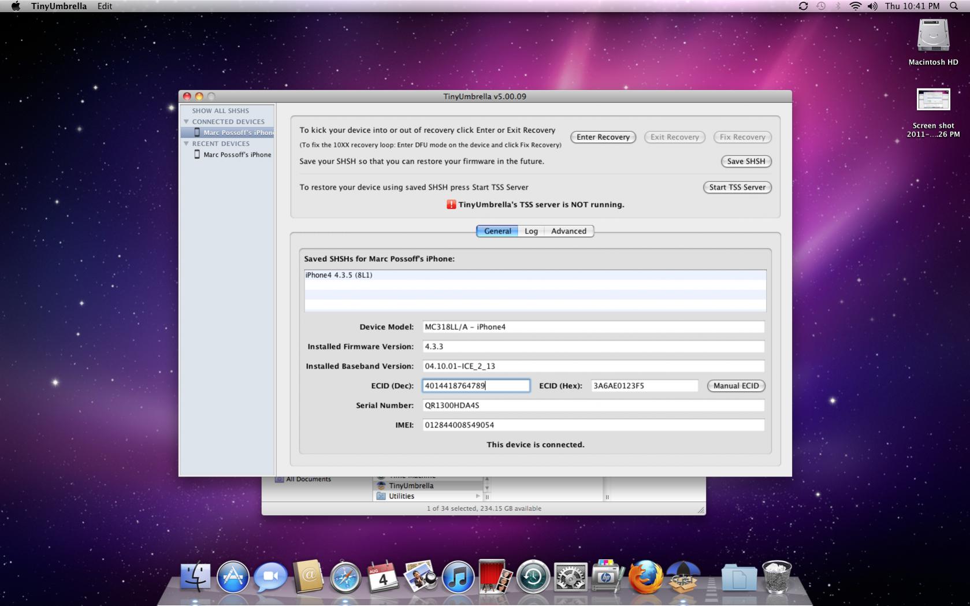The image size is (970, 606).
Task: Open Address Book in the Dock
Action: point(308,577)
